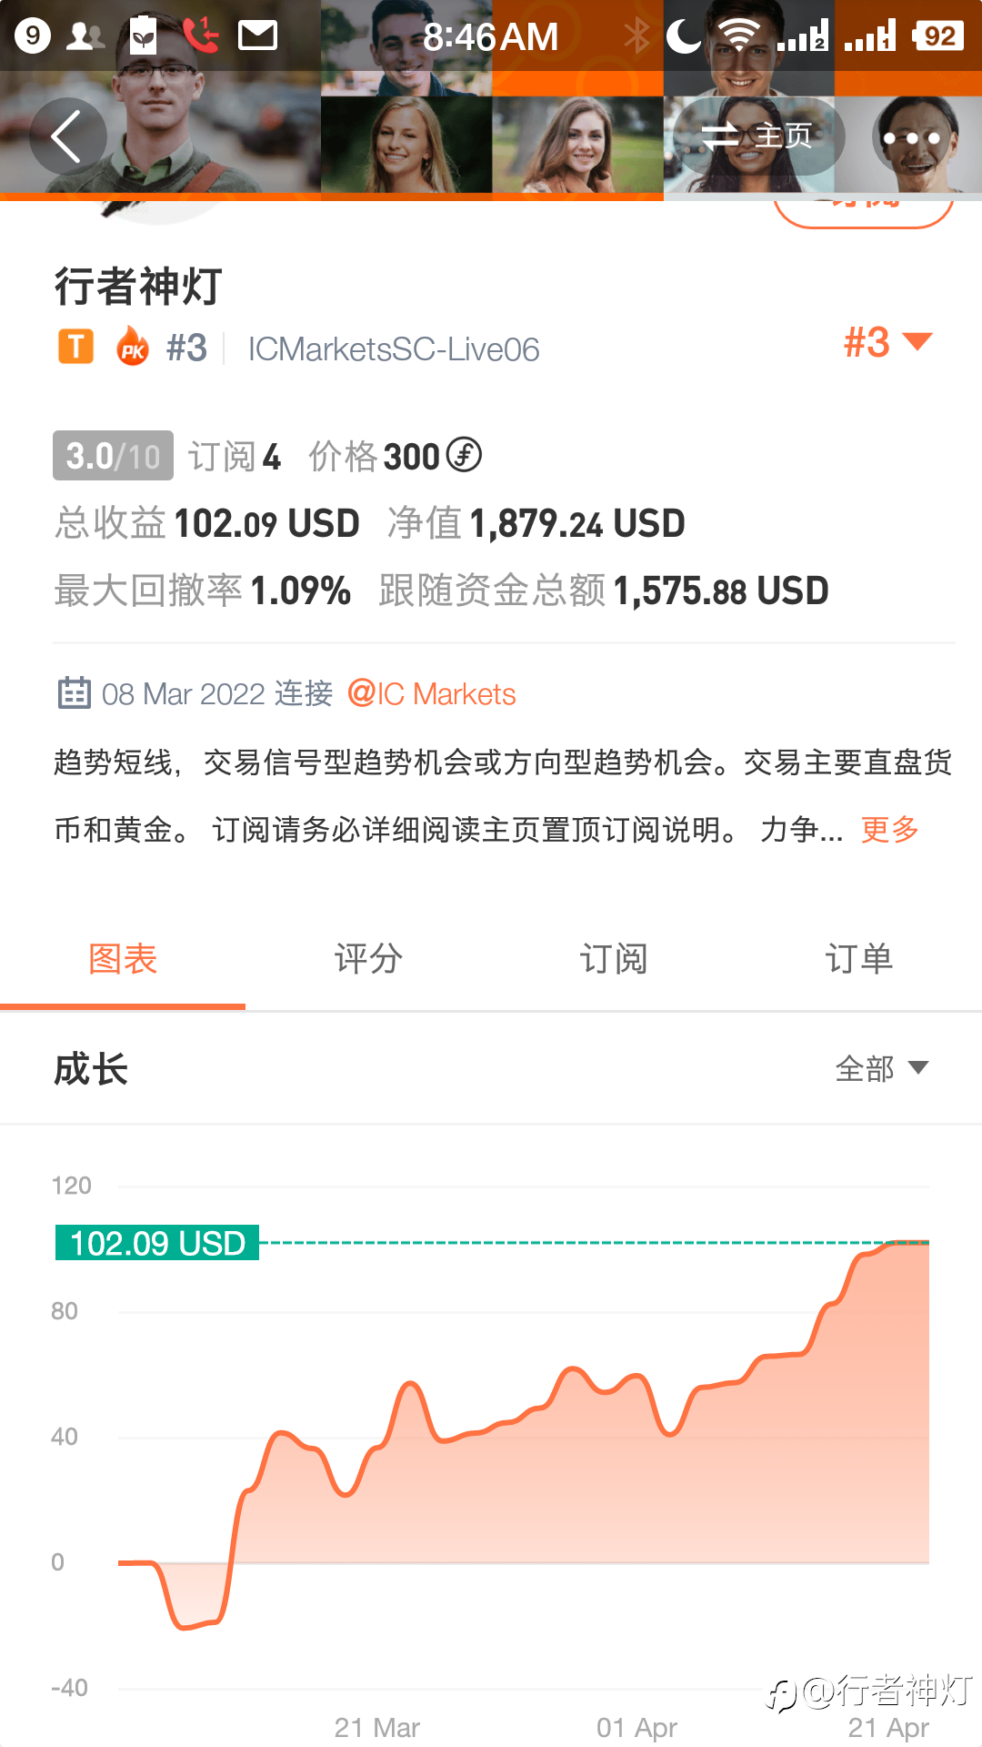Tap the back arrow button

point(68,136)
